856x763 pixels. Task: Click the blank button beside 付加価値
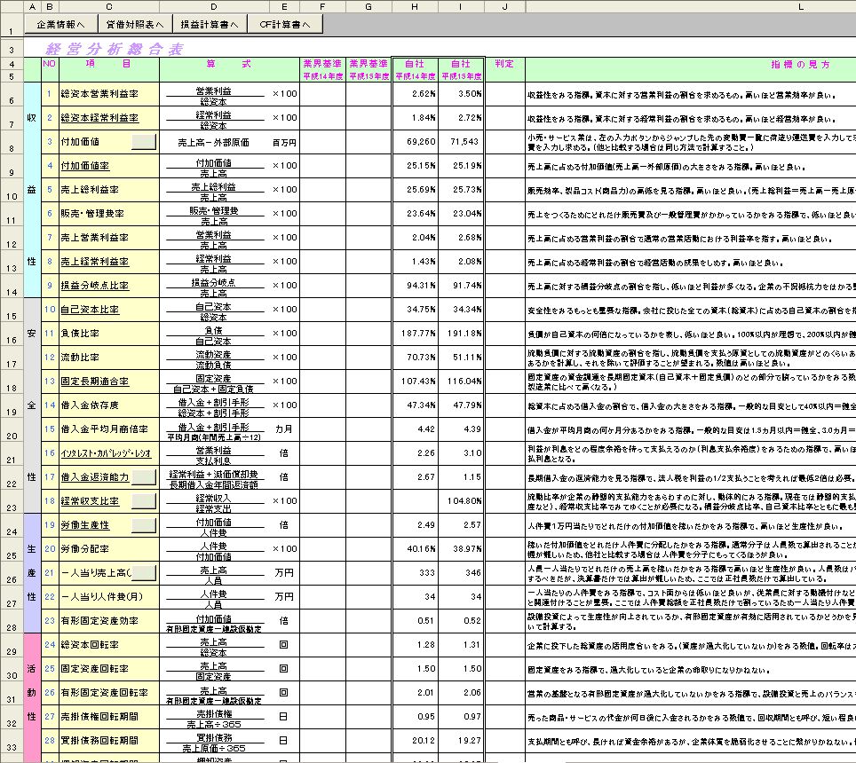pyautogui.click(x=144, y=142)
